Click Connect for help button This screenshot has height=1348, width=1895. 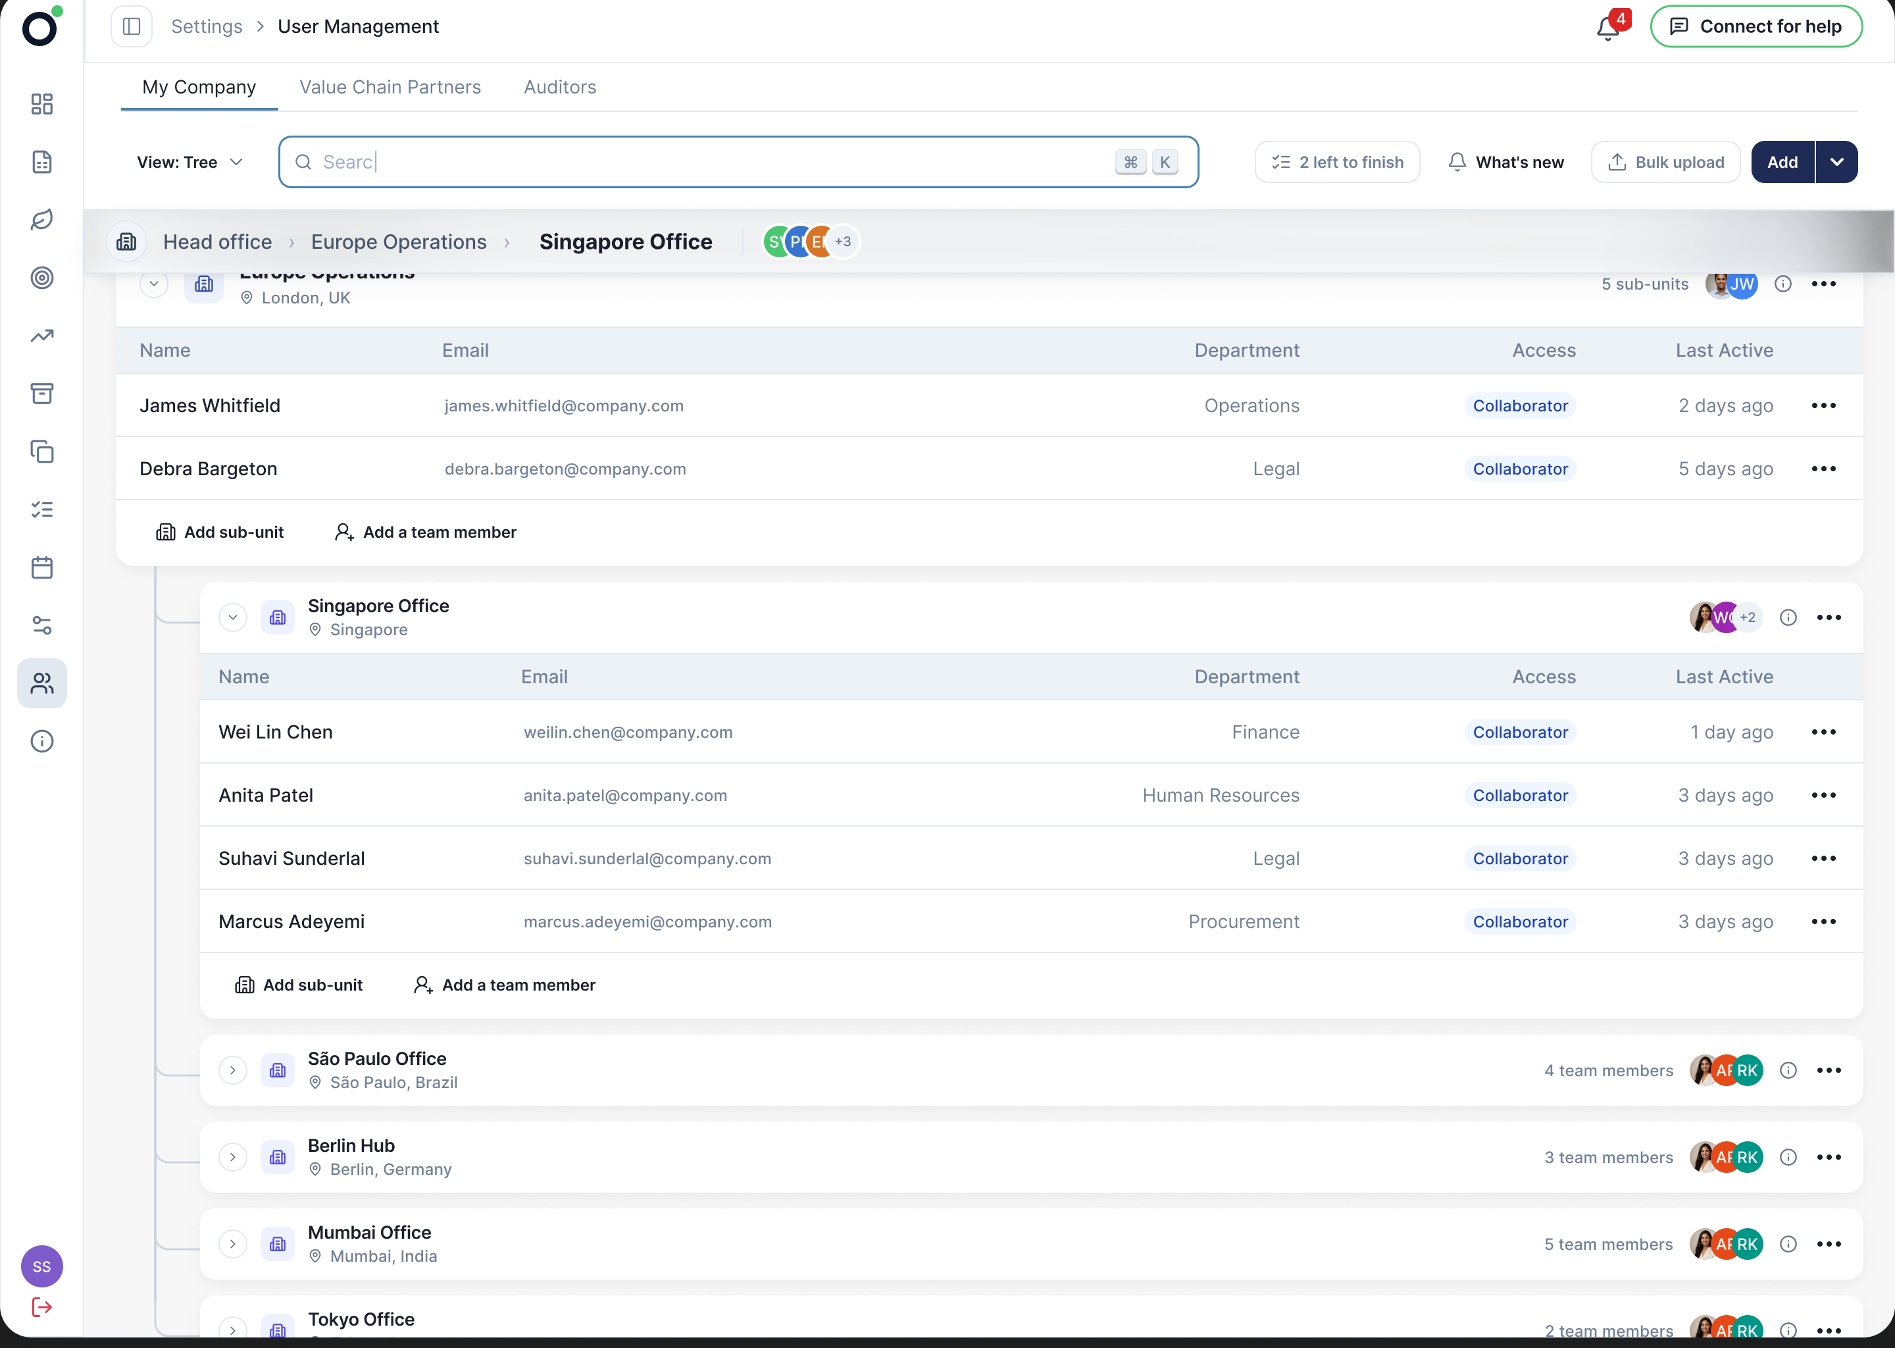pos(1756,26)
